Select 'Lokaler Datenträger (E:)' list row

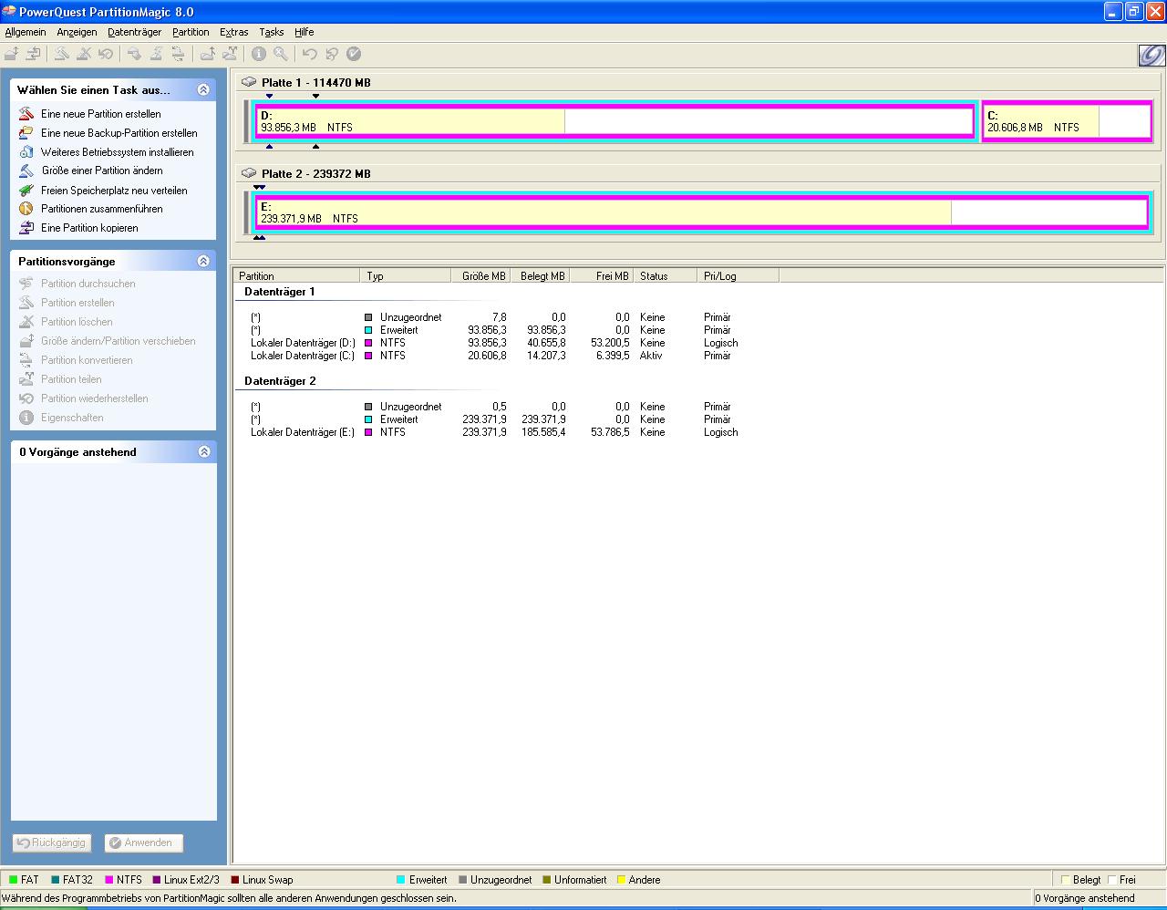tap(494, 432)
